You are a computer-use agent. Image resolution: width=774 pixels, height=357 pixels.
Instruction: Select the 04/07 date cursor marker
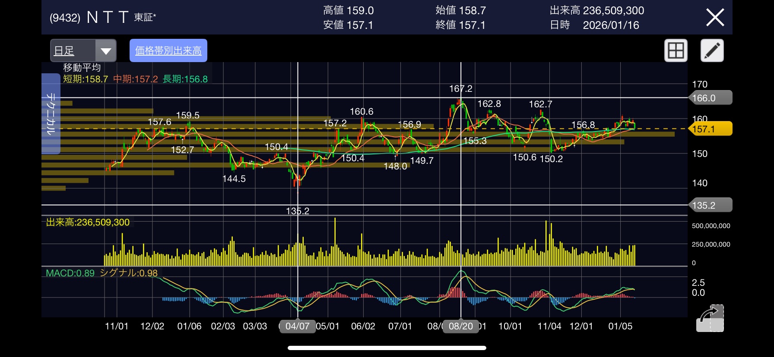pyautogui.click(x=297, y=326)
